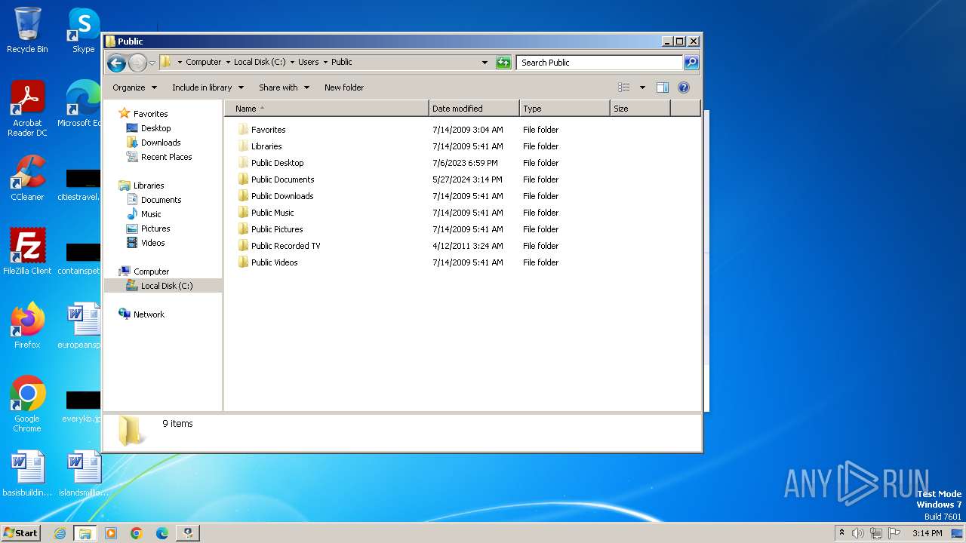Click the volume speaker tray icon
Image resolution: width=966 pixels, height=543 pixels.
858,533
